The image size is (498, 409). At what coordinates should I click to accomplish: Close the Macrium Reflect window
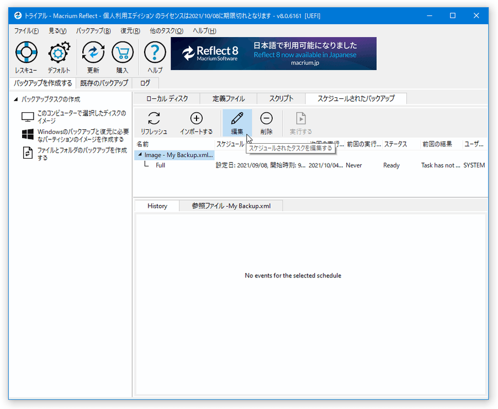(476, 15)
